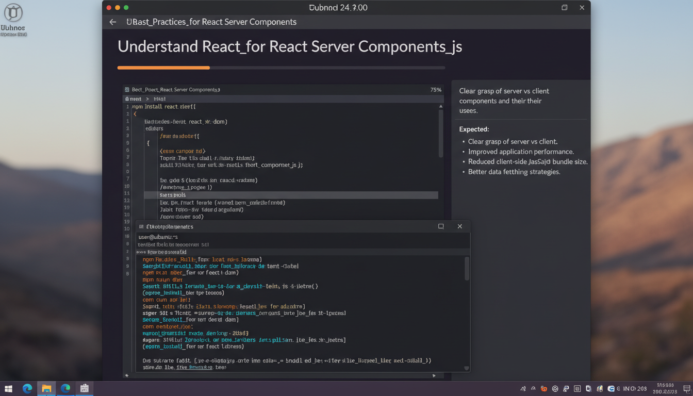This screenshot has height=396, width=693.
Task: Open the Store icon on the taskbar
Action: coord(85,389)
